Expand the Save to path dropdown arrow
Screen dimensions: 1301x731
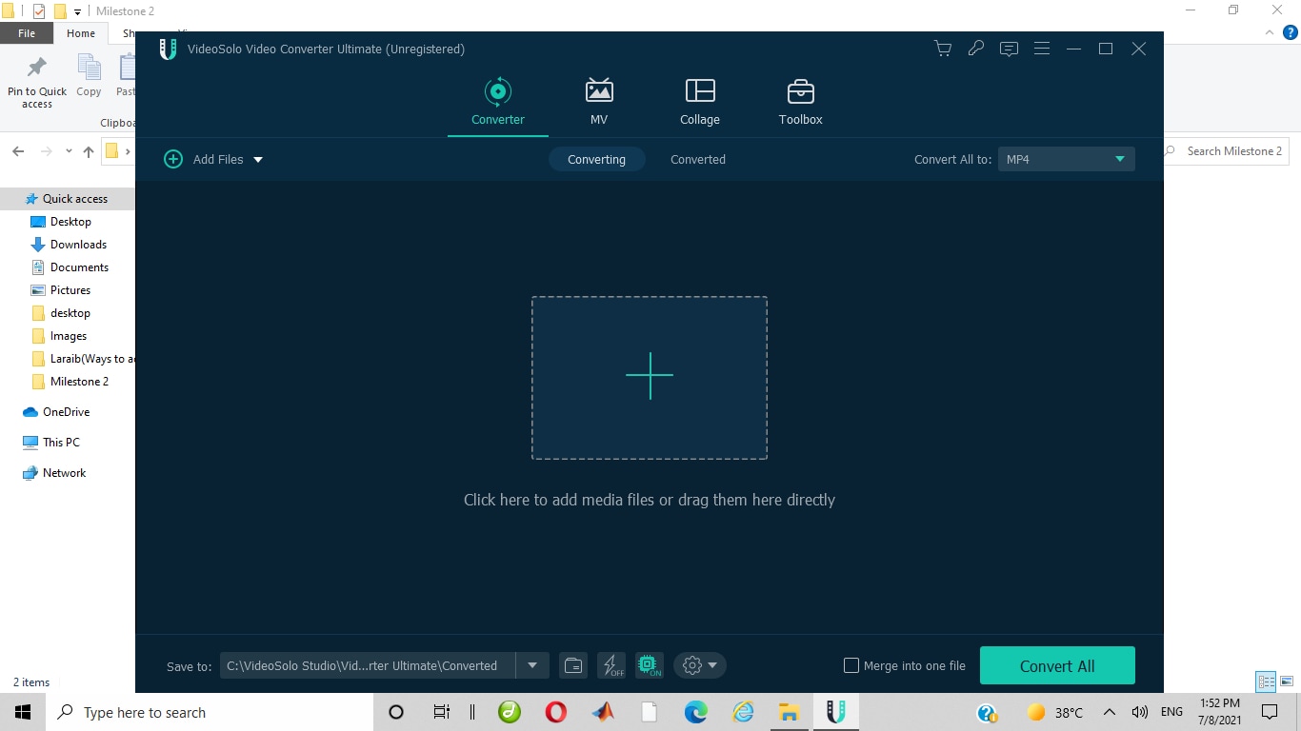pos(532,665)
